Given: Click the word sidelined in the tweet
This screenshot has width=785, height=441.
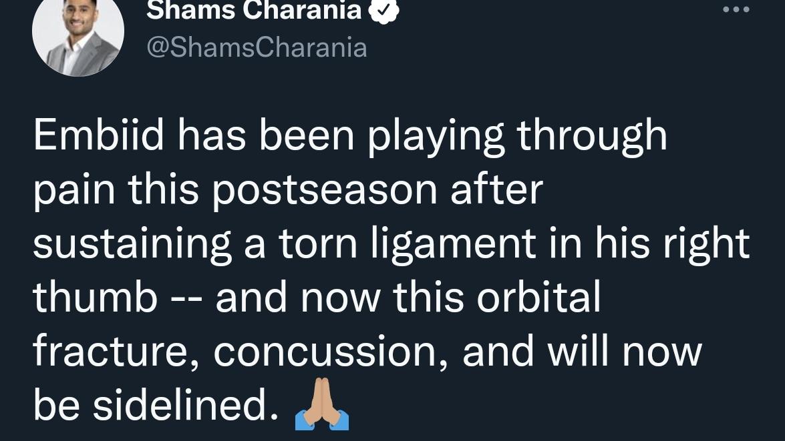Looking at the screenshot, I should point(185,405).
